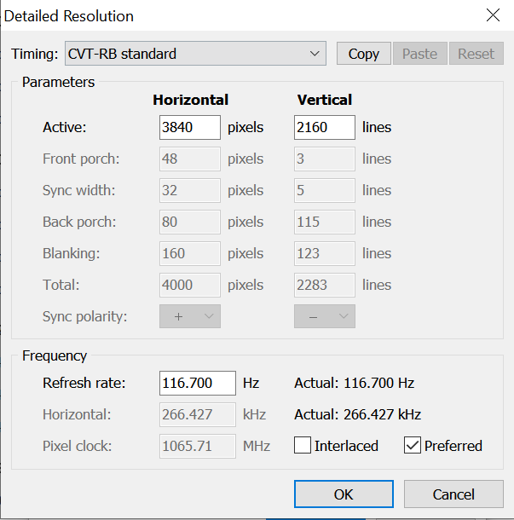
Task: Click the Copy button
Action: point(363,54)
